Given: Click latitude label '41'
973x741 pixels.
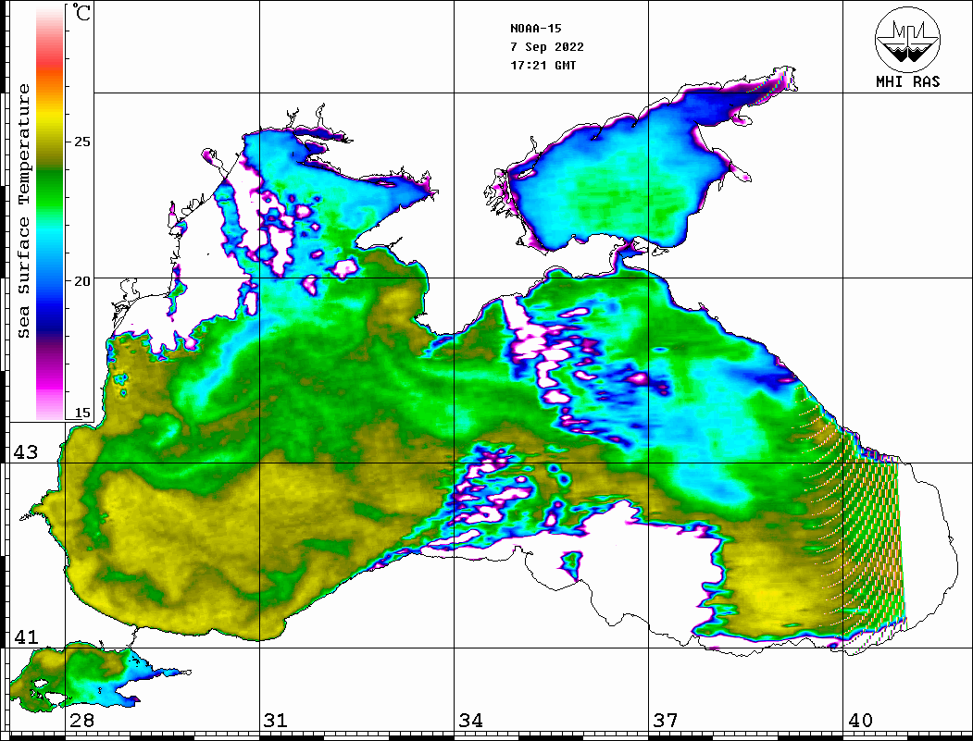Looking at the screenshot, I should [x=26, y=636].
